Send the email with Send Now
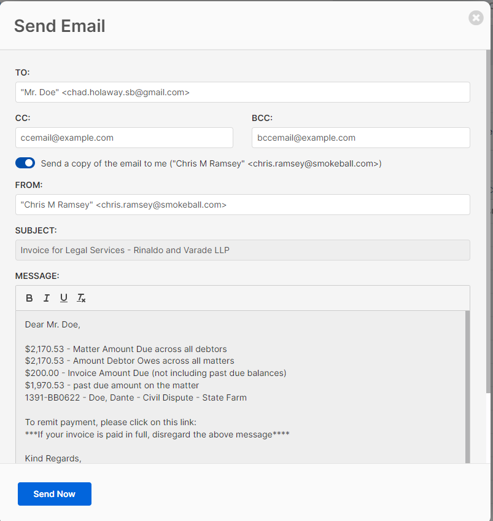Viewport: 493px width, 521px height. point(55,494)
